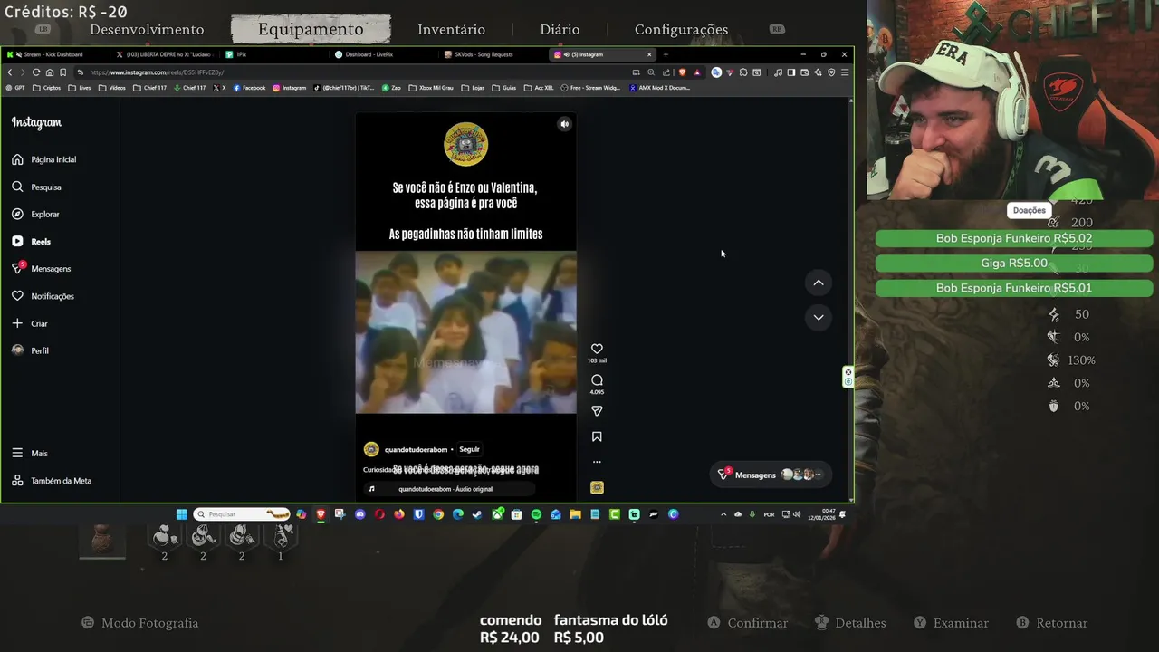Click the browser home button
Viewport: 1159px width, 652px height.
(x=49, y=72)
